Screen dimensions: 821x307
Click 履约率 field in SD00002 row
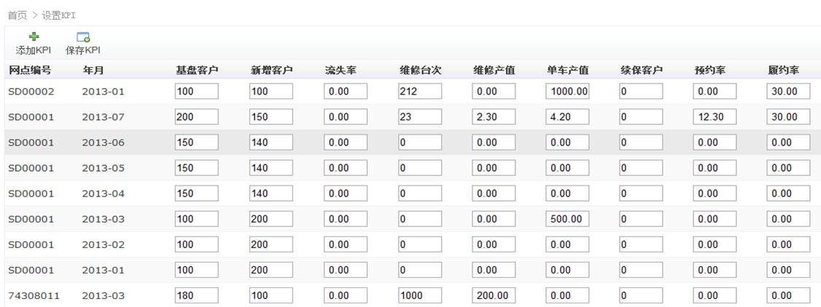pyautogui.click(x=788, y=92)
